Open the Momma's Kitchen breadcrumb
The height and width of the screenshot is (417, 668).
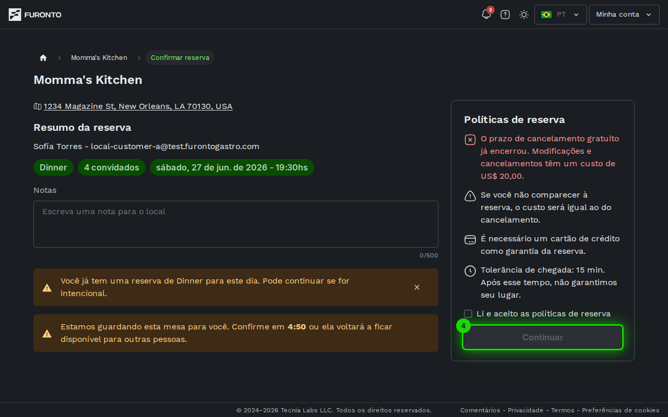[x=99, y=57]
